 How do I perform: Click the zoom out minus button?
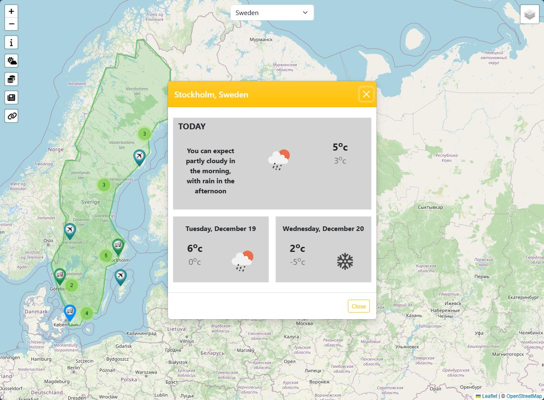click(11, 24)
